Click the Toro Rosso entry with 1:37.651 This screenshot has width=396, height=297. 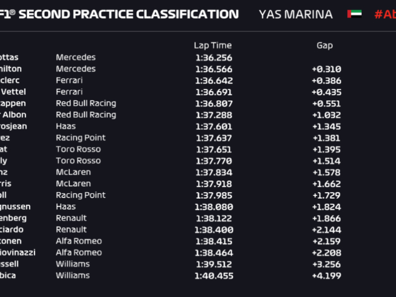click(x=78, y=149)
